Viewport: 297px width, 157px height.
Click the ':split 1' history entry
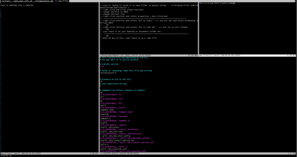point(105,145)
